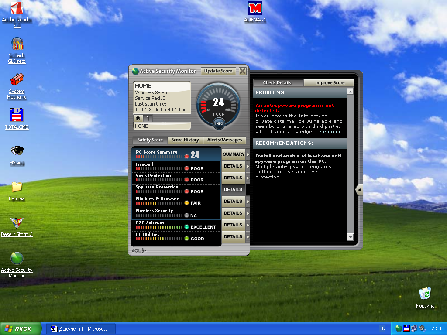Click the Wireless Security row label

(154, 211)
